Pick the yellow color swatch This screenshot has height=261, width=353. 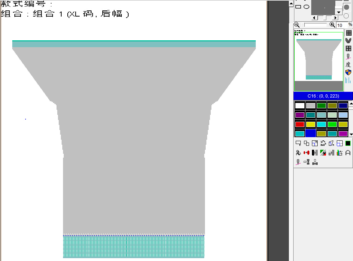tap(310, 124)
